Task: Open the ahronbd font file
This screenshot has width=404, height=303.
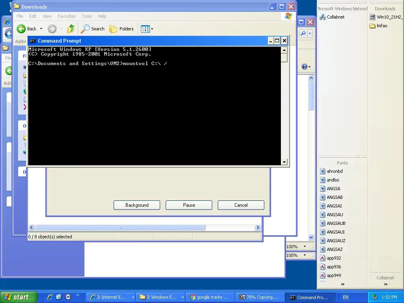Action: [331, 171]
